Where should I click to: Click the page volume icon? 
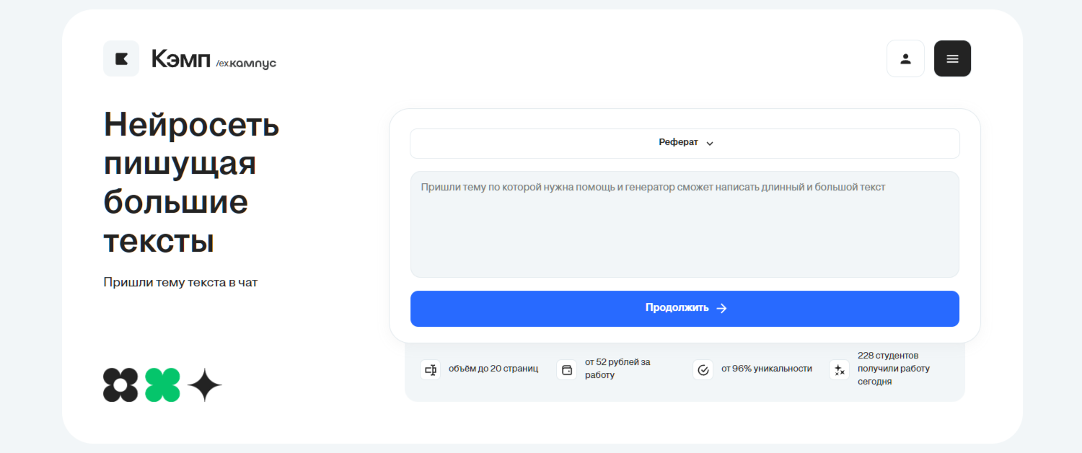point(431,369)
